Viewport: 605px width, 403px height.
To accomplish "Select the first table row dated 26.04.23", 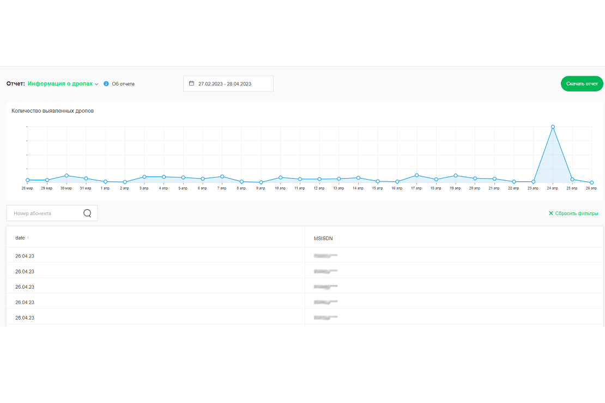I will [x=25, y=255].
